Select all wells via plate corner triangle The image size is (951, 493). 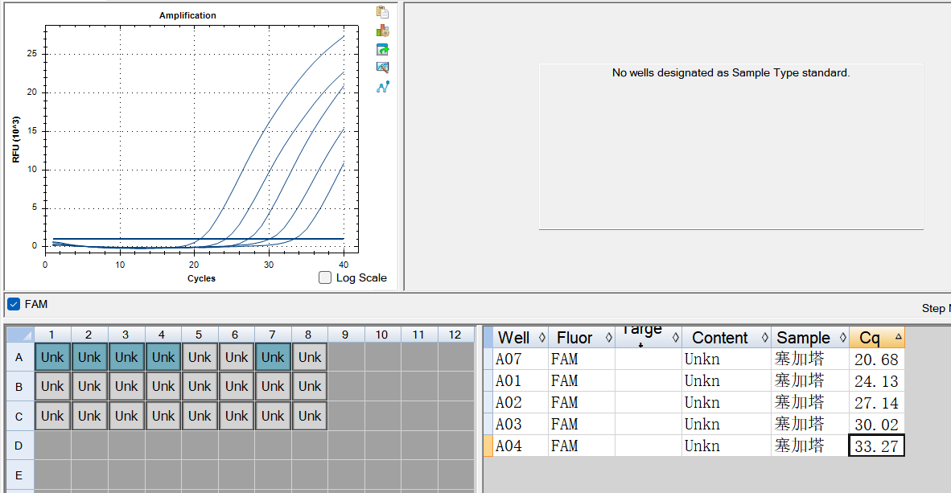pos(19,335)
